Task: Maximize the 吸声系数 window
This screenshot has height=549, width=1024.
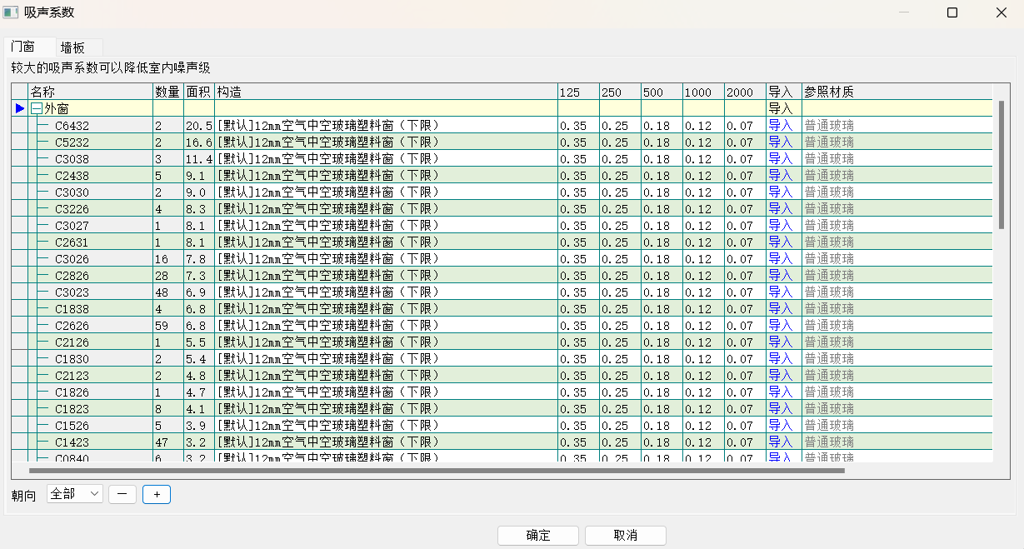Action: coord(952,12)
